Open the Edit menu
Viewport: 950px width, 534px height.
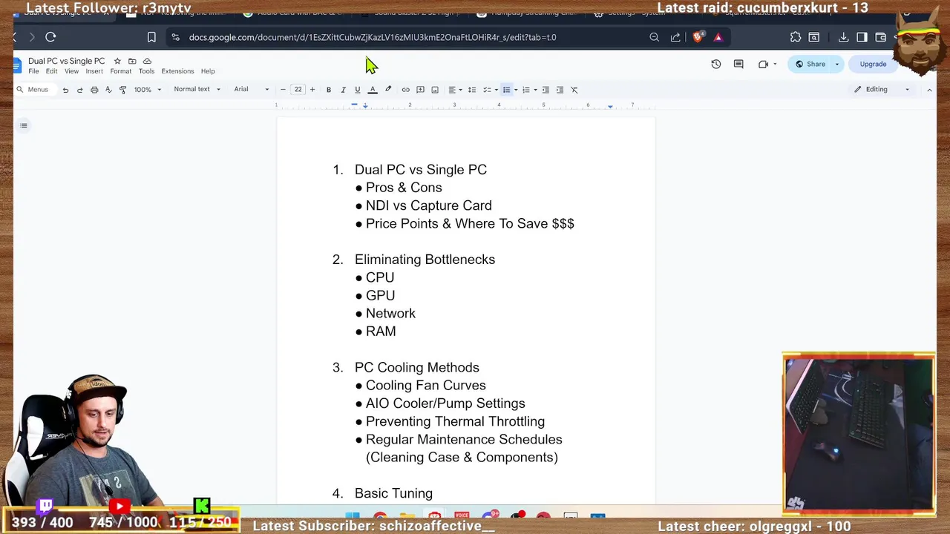[51, 71]
